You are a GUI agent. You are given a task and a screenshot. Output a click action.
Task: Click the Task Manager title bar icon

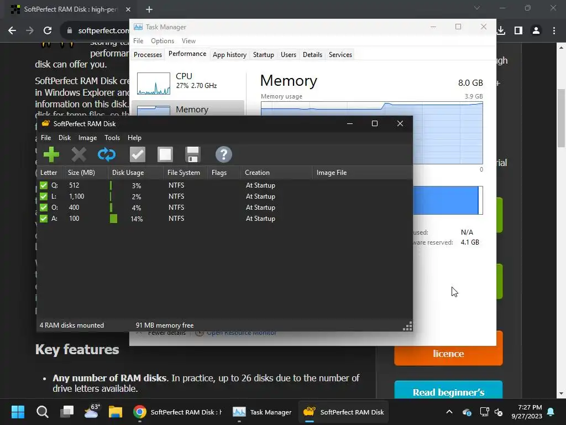coord(138,27)
